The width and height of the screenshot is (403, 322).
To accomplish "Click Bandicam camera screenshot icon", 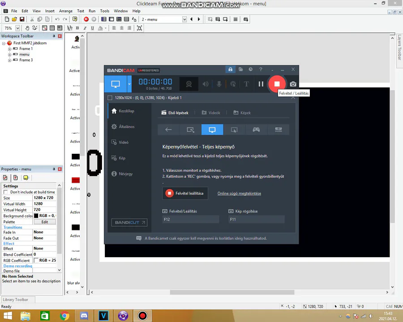I will [x=293, y=84].
